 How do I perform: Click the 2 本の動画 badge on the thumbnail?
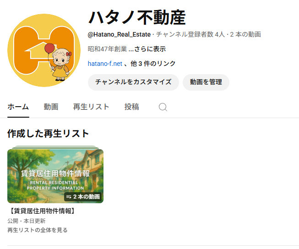83,197
